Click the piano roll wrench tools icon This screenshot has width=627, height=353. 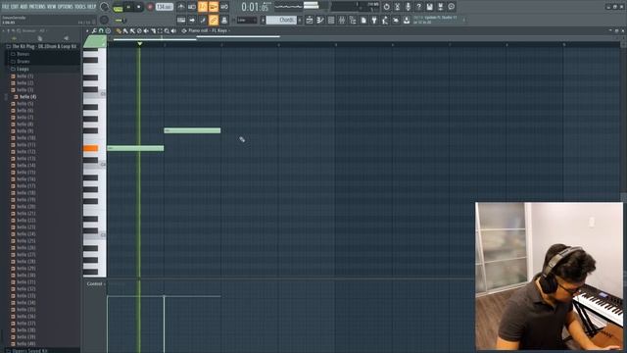[94, 30]
